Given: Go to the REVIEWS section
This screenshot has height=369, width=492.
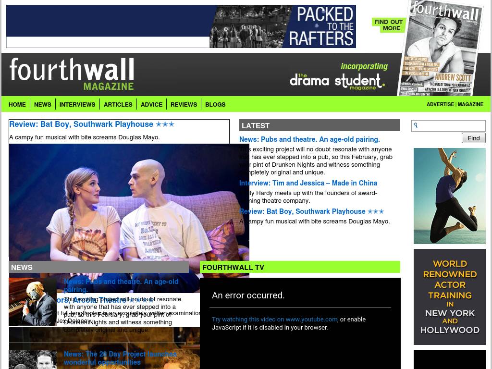Looking at the screenshot, I should pos(184,104).
